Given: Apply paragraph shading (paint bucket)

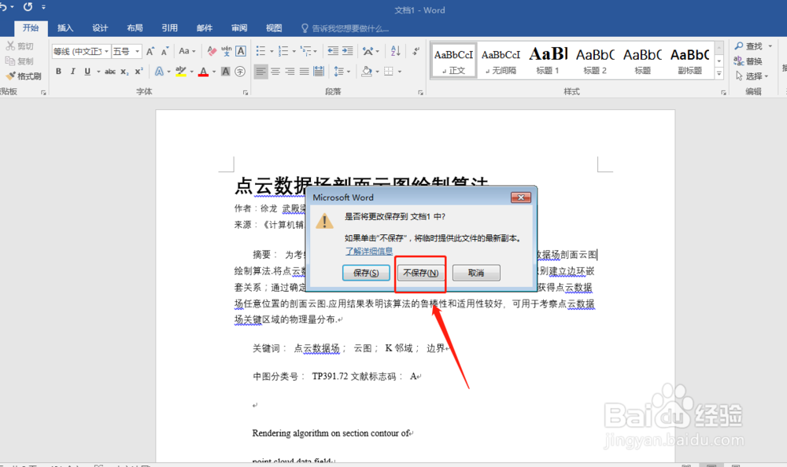Looking at the screenshot, I should click(x=367, y=72).
